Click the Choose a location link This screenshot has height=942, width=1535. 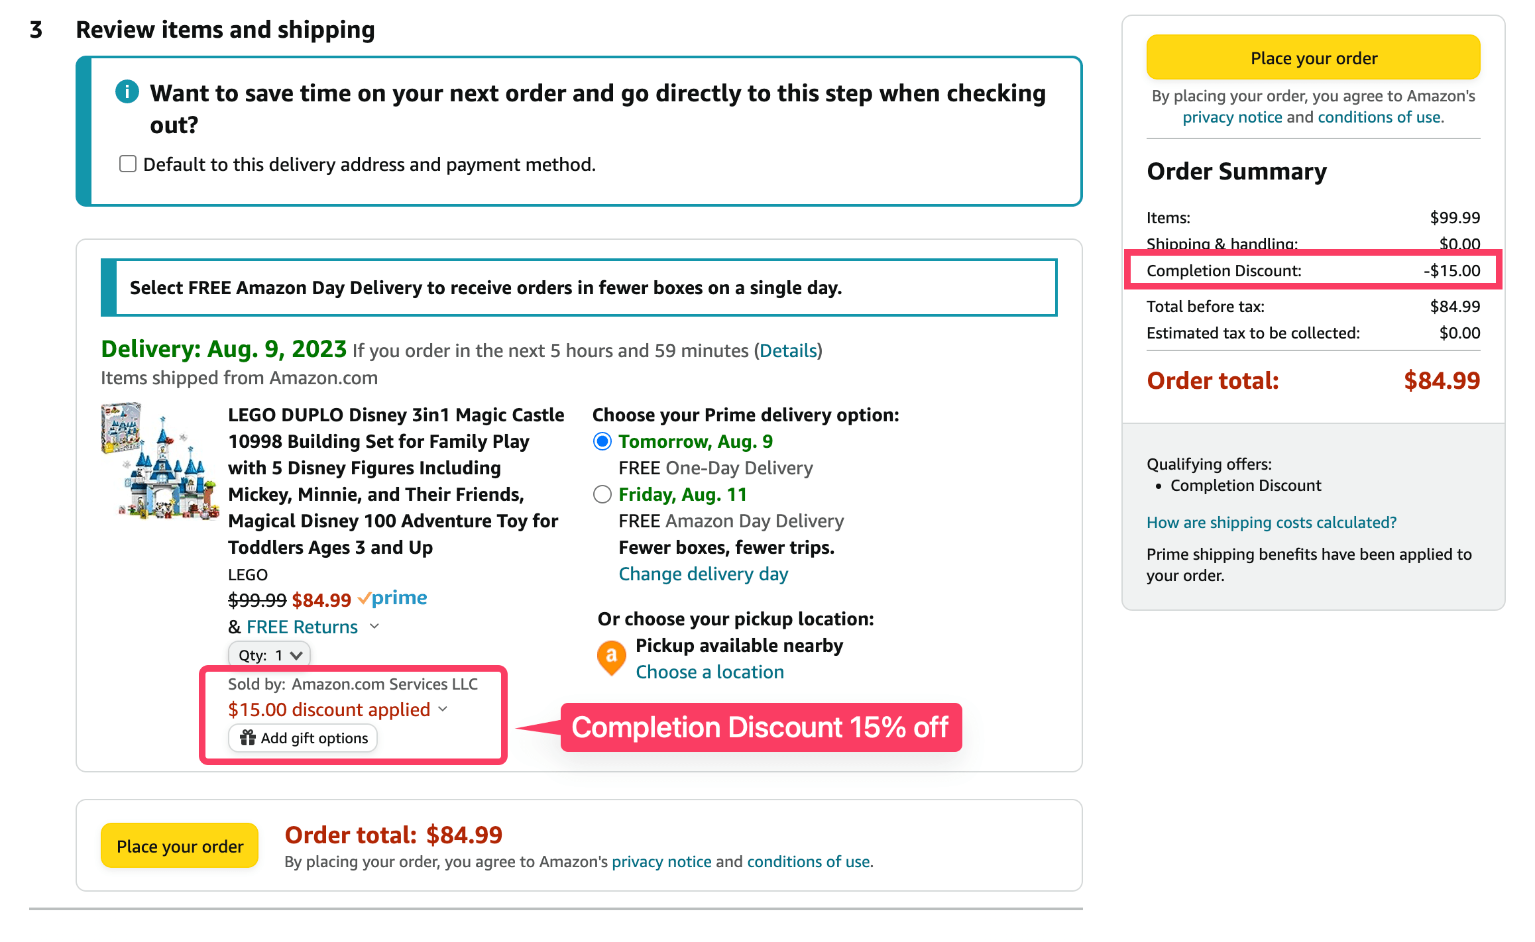pos(710,672)
